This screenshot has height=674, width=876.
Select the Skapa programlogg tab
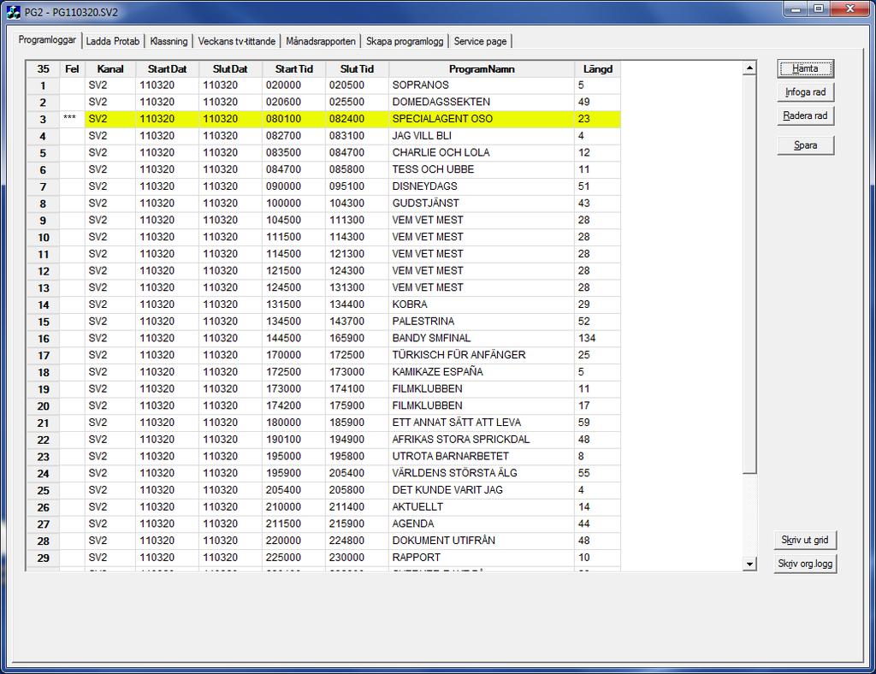[405, 41]
